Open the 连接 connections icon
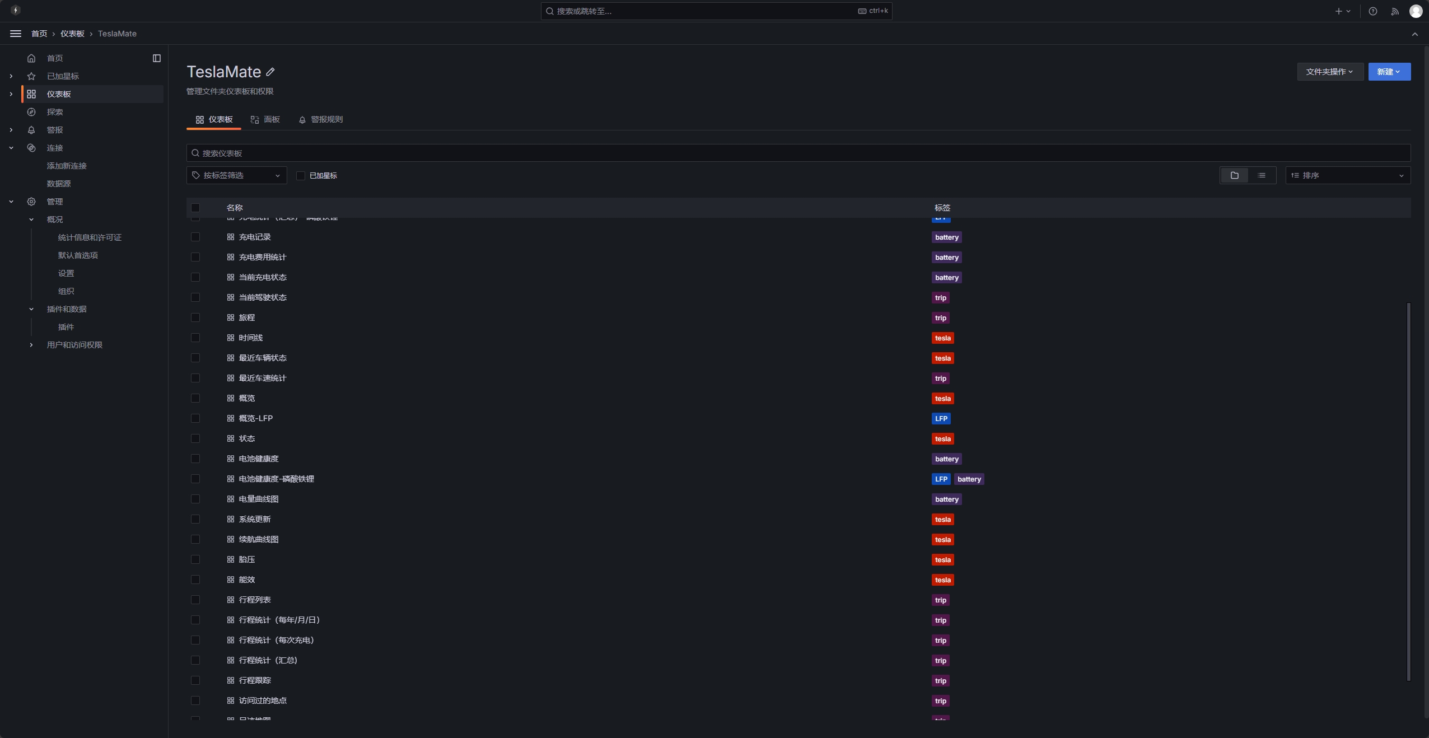This screenshot has width=1429, height=738. click(x=32, y=148)
